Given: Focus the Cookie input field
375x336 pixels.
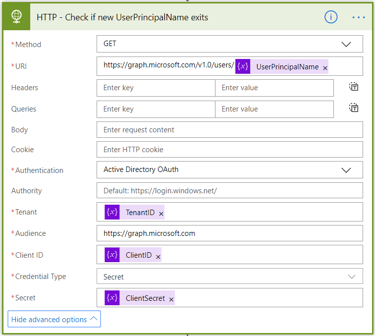Looking at the screenshot, I should tap(229, 150).
